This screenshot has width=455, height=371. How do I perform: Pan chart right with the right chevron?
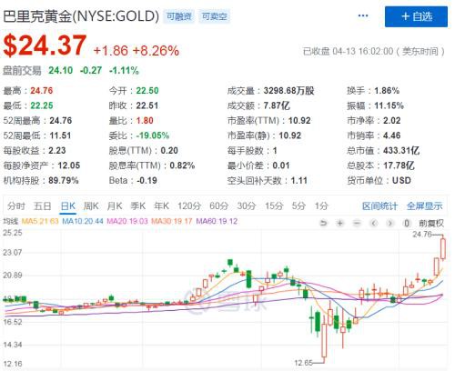390,224
